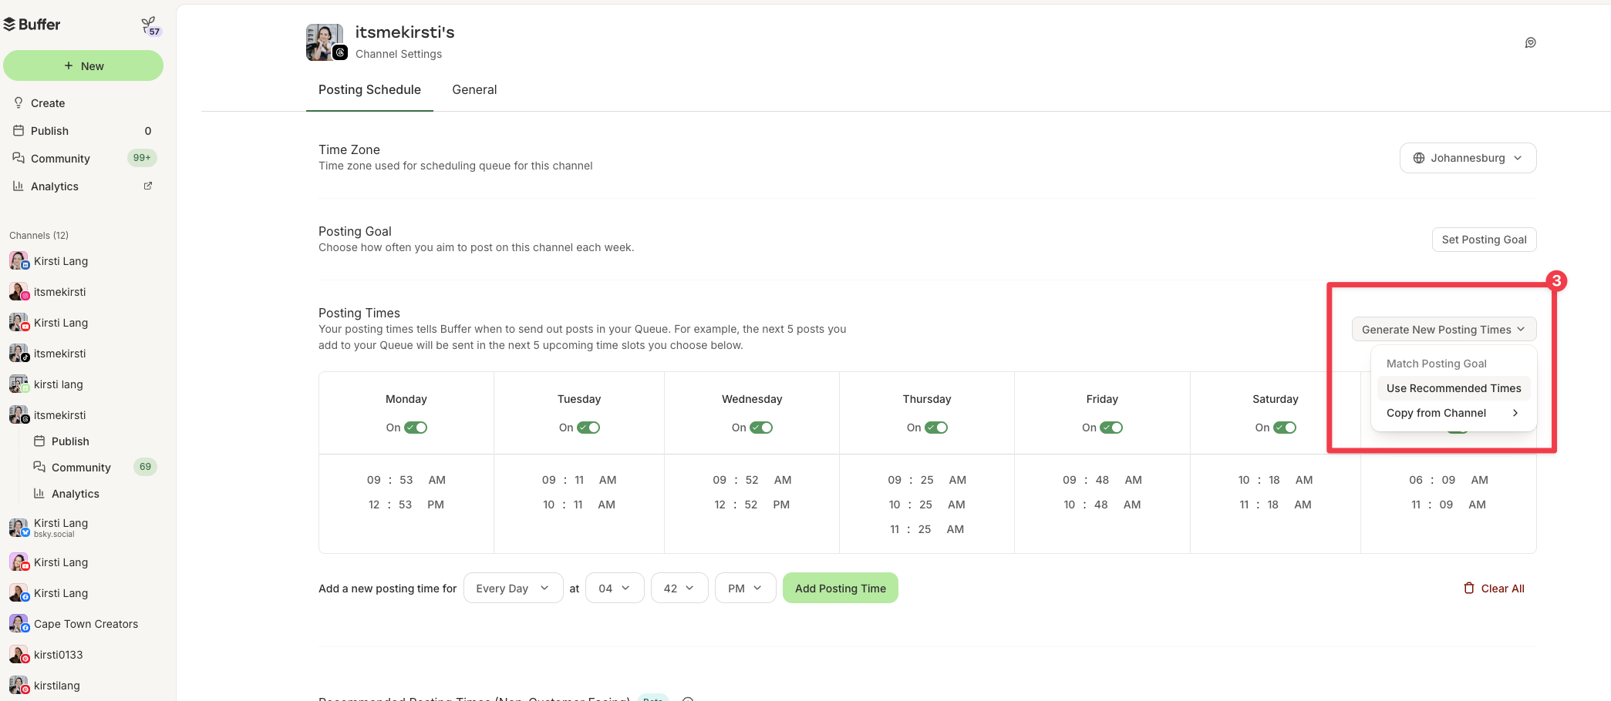Open the Cape Town Creators Facebook channel

coord(86,624)
